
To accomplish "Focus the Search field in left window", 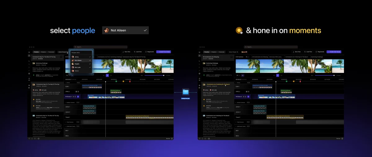I will (100, 47).
